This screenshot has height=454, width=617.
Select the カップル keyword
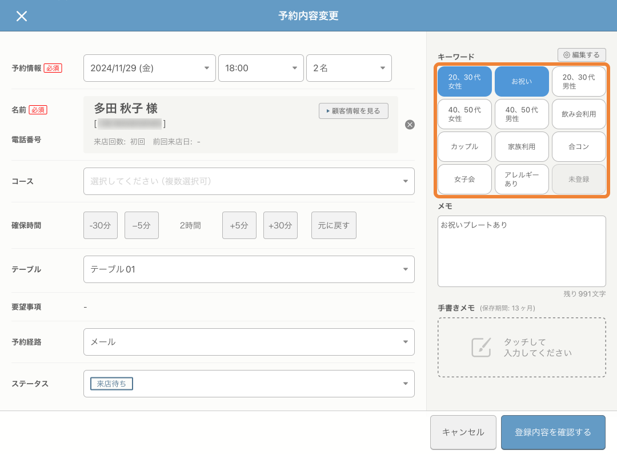[x=464, y=146]
